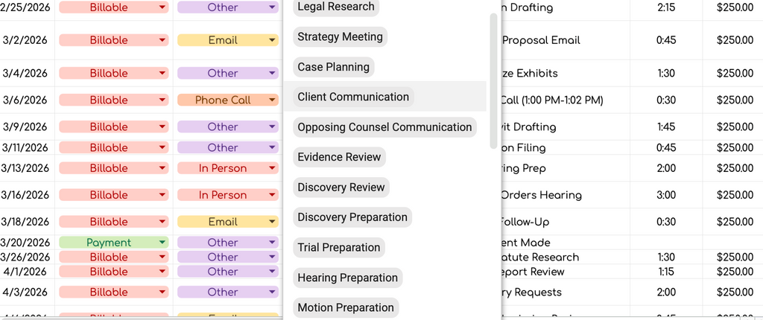Open Other dropdown in 3/26/2026 row
763x320 pixels.
click(x=228, y=257)
